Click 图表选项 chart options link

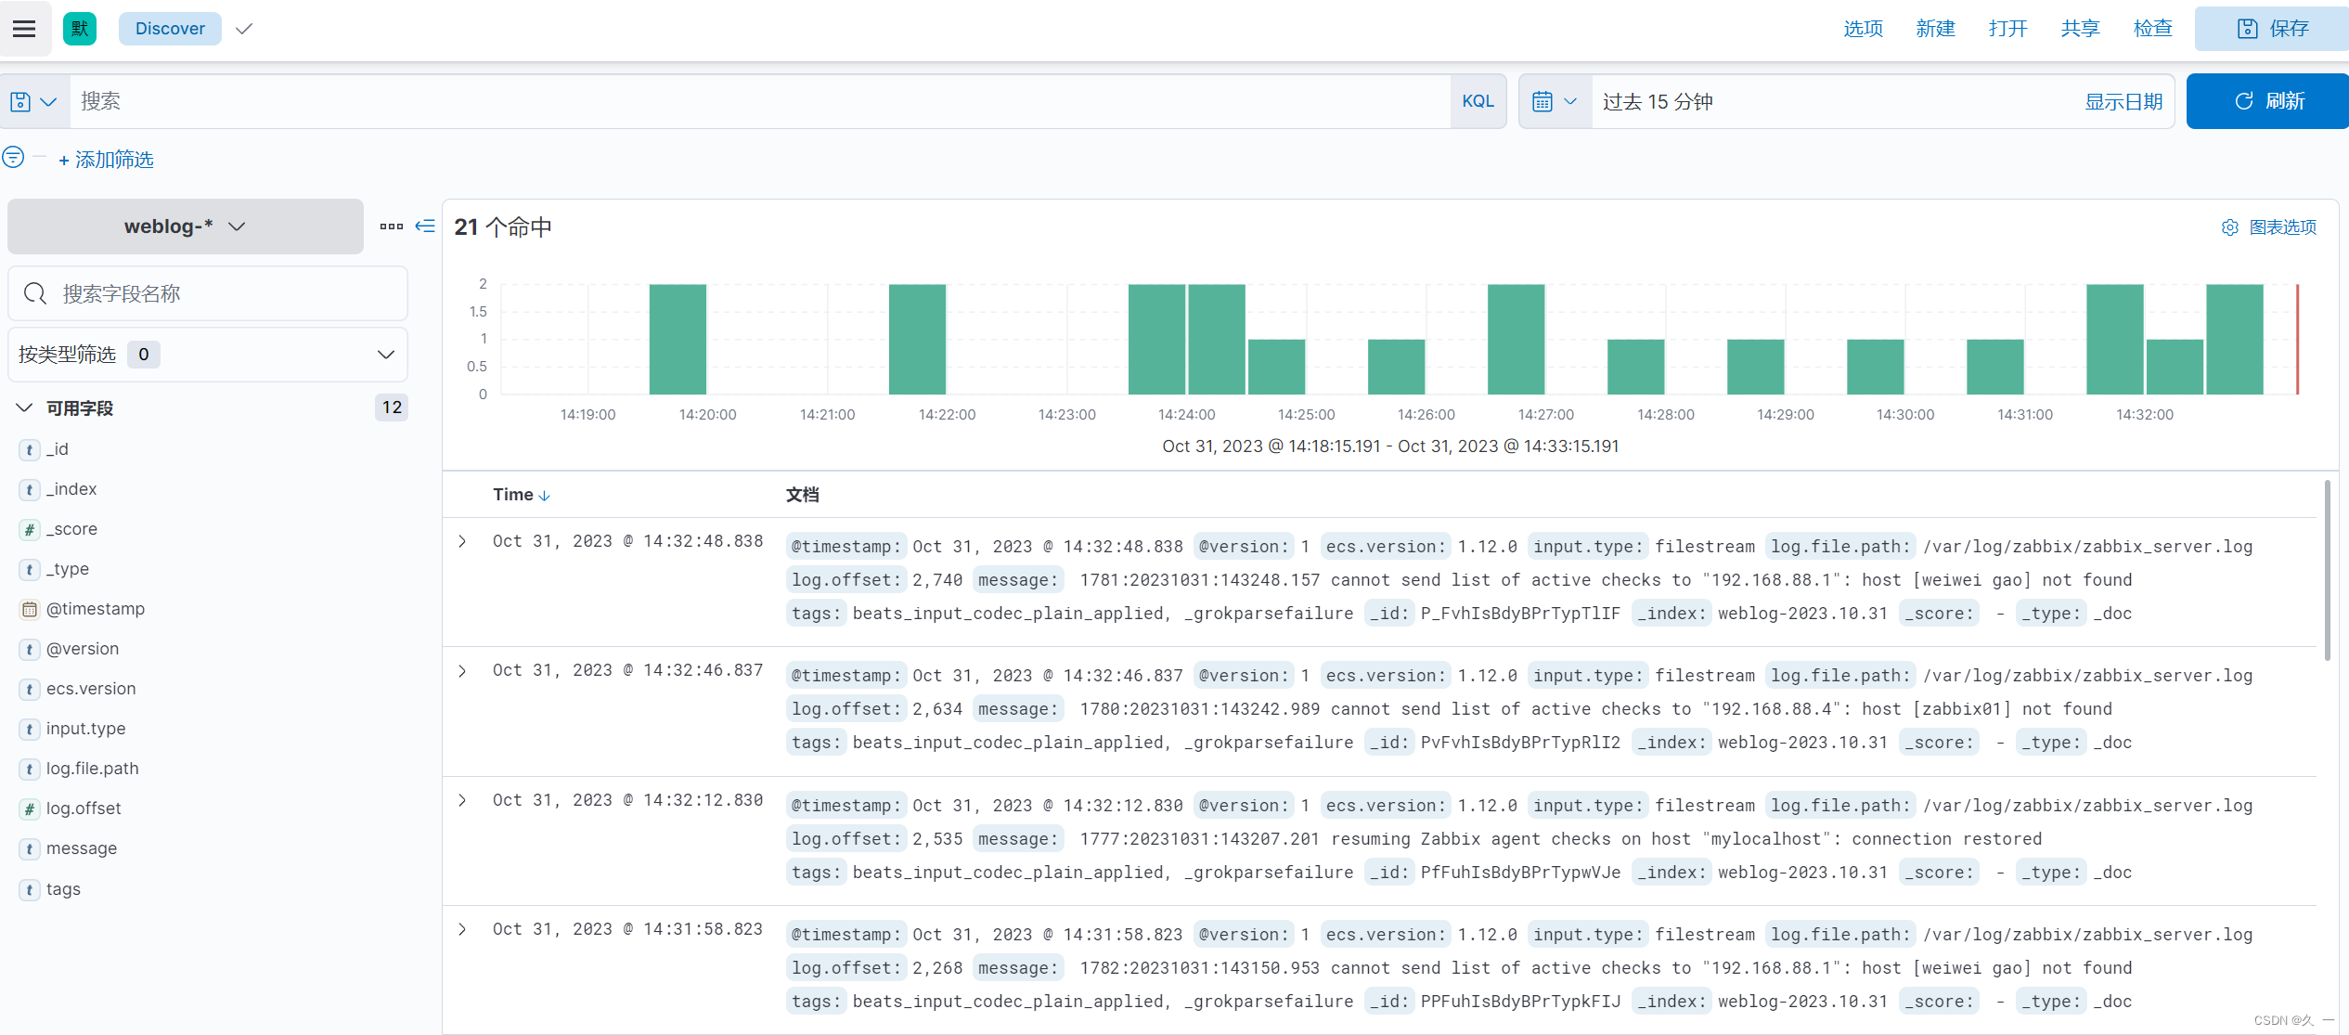[x=2283, y=227]
